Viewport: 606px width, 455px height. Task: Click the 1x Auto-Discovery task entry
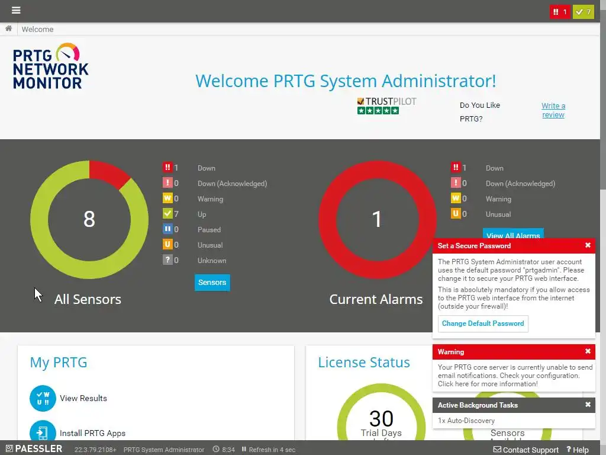pyautogui.click(x=466, y=421)
